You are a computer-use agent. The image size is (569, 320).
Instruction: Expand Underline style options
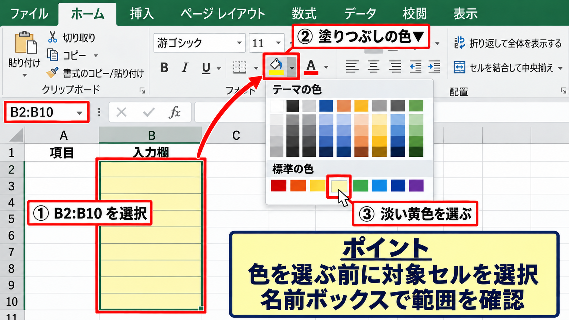218,68
